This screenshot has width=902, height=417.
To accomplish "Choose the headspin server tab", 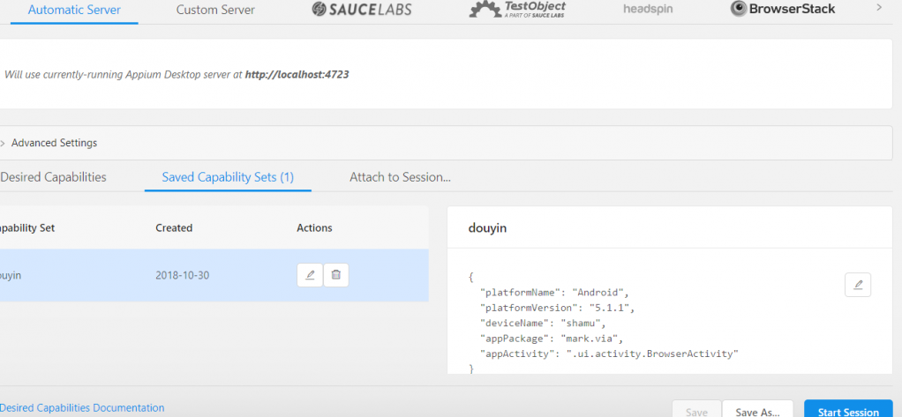I will tap(648, 10).
